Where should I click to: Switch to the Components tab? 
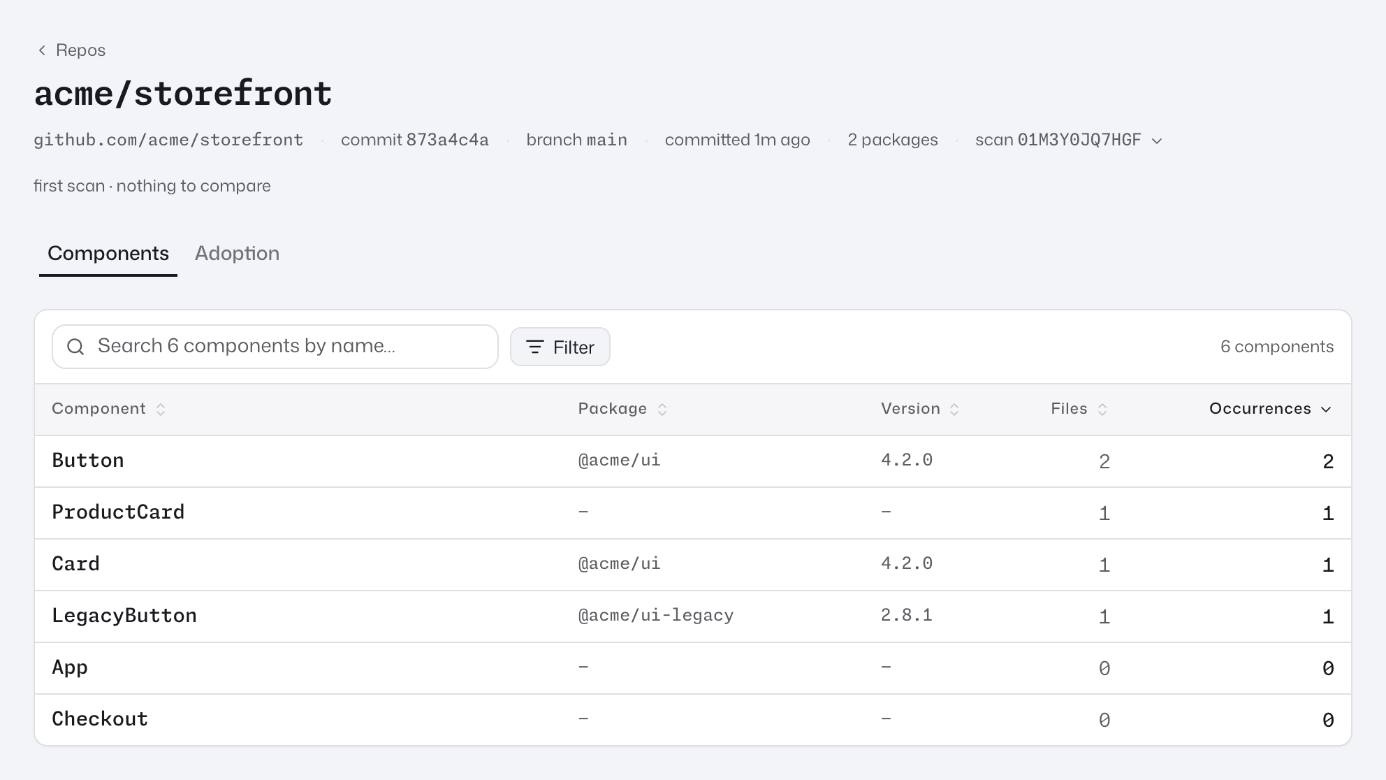(x=108, y=254)
